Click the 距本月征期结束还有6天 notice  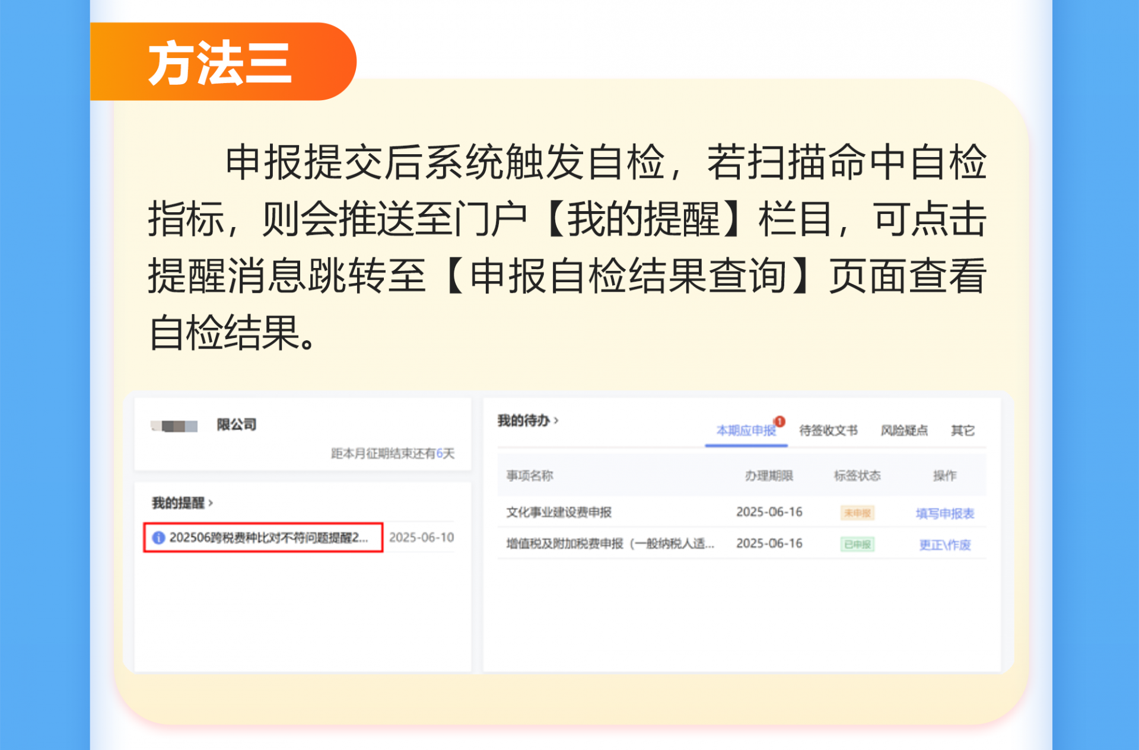pyautogui.click(x=392, y=454)
